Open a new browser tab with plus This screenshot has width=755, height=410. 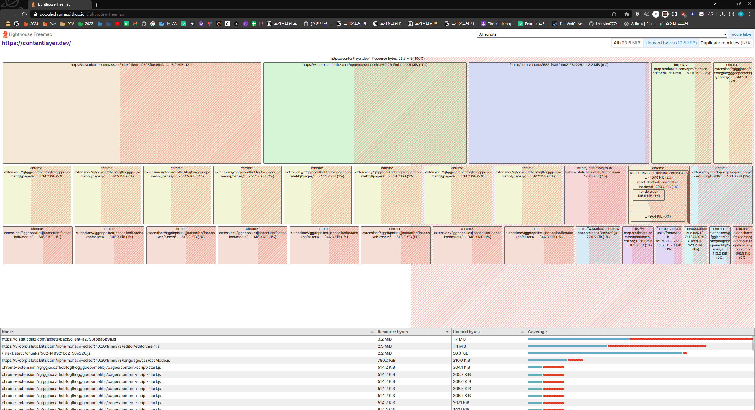97,5
